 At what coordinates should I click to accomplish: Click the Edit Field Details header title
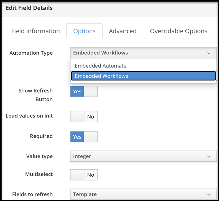tap(29, 8)
